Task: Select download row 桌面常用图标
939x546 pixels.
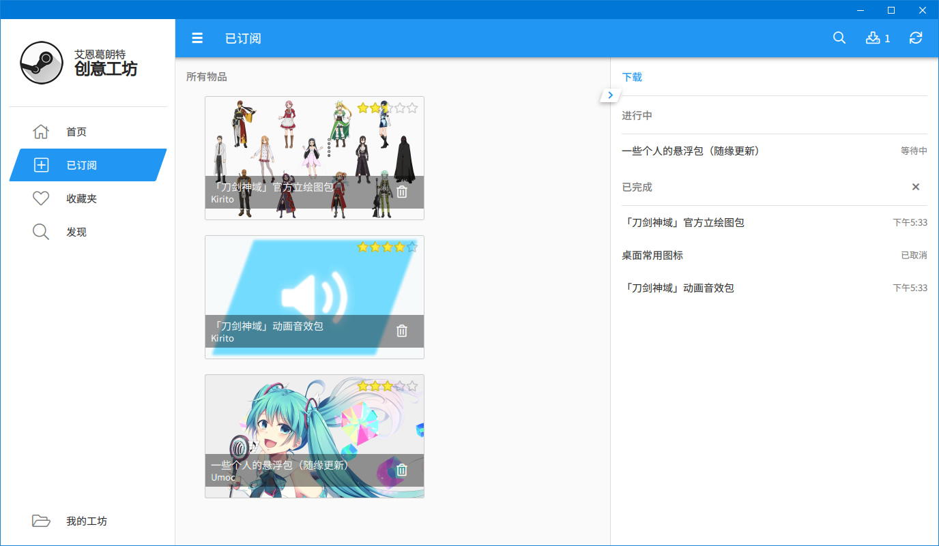Action: point(775,256)
